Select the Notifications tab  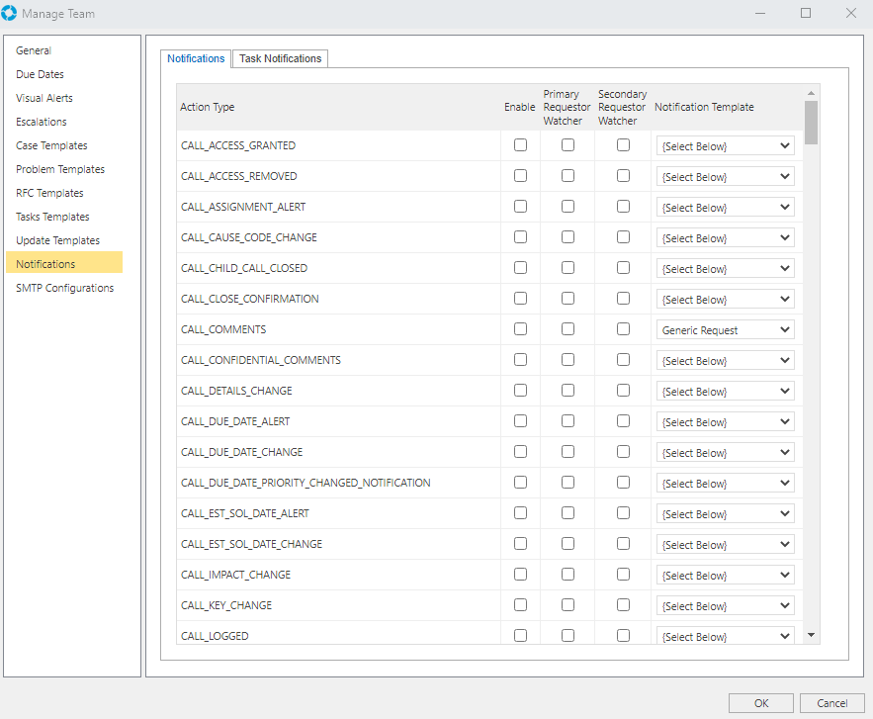(x=196, y=58)
